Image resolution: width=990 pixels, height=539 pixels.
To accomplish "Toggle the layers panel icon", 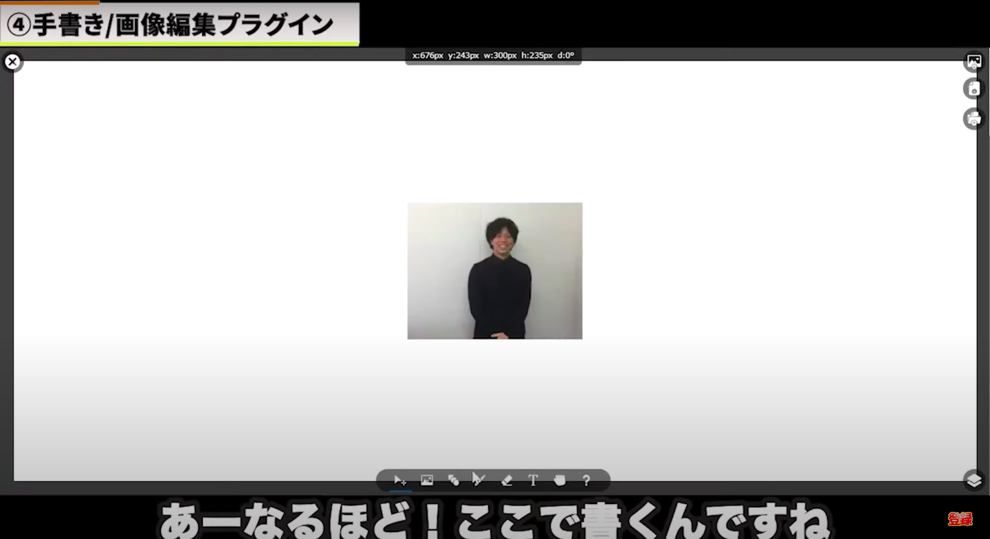I will click(973, 480).
